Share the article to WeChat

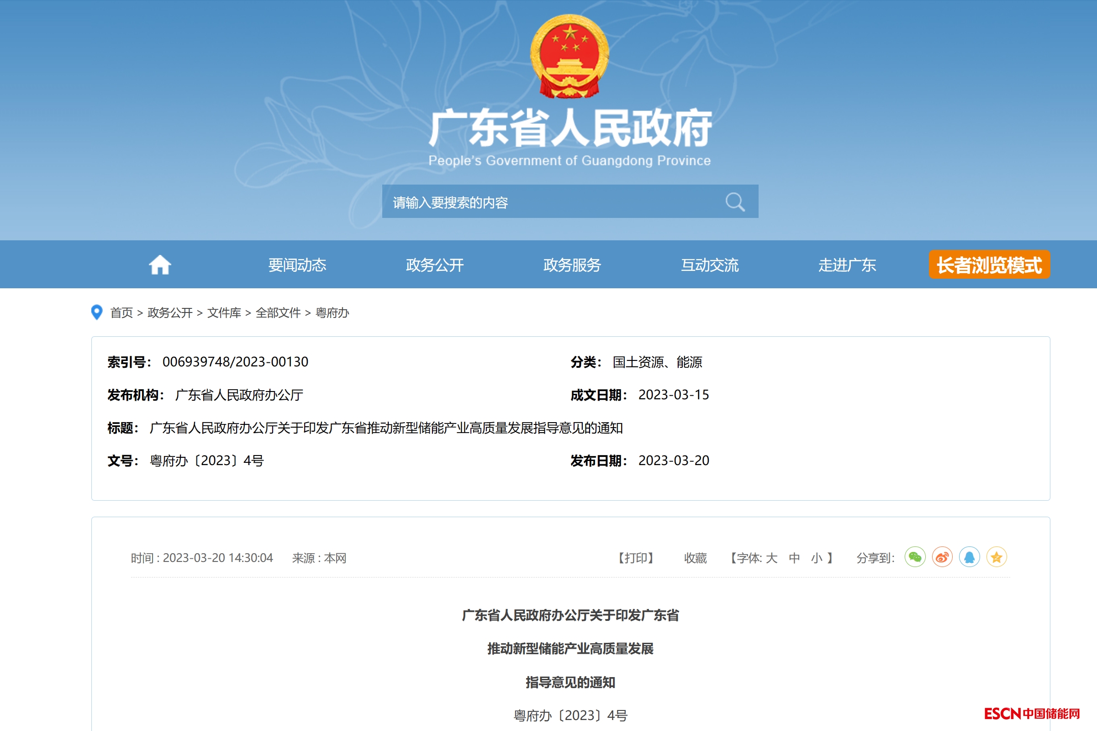click(915, 557)
